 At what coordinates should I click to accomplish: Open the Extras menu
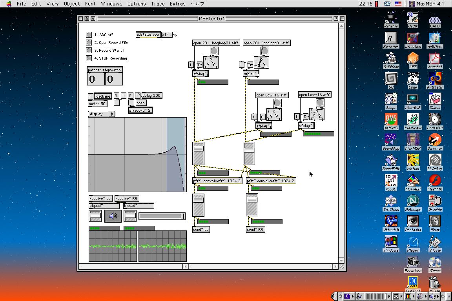click(178, 4)
